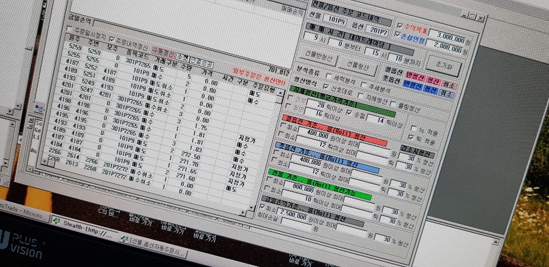Click the 800,000 원이상 field
The height and width of the screenshot is (267, 549).
tap(299, 188)
